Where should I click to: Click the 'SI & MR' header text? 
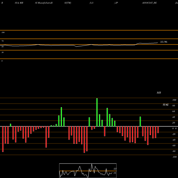pos(19,3)
